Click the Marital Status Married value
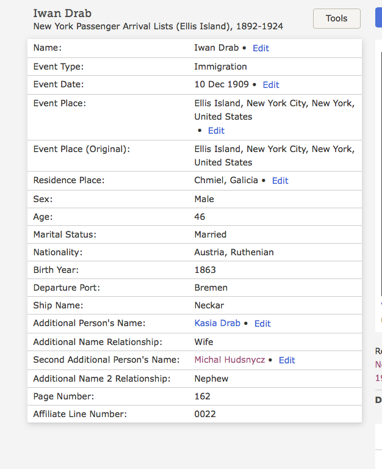The height and width of the screenshot is (469, 382). pyautogui.click(x=210, y=234)
